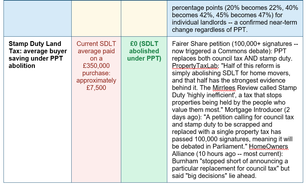The width and height of the screenshot is (307, 184).
Task: Select the 'Current SDLT average paid' red cell
Action: tap(96, 109)
